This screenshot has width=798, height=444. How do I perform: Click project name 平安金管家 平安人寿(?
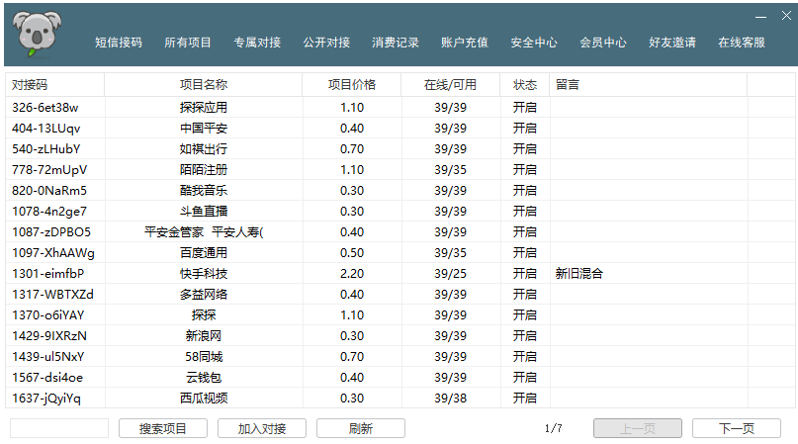204,232
